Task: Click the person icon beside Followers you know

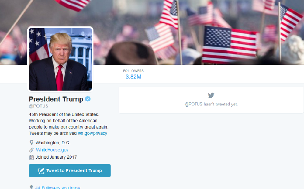Action: [31, 187]
